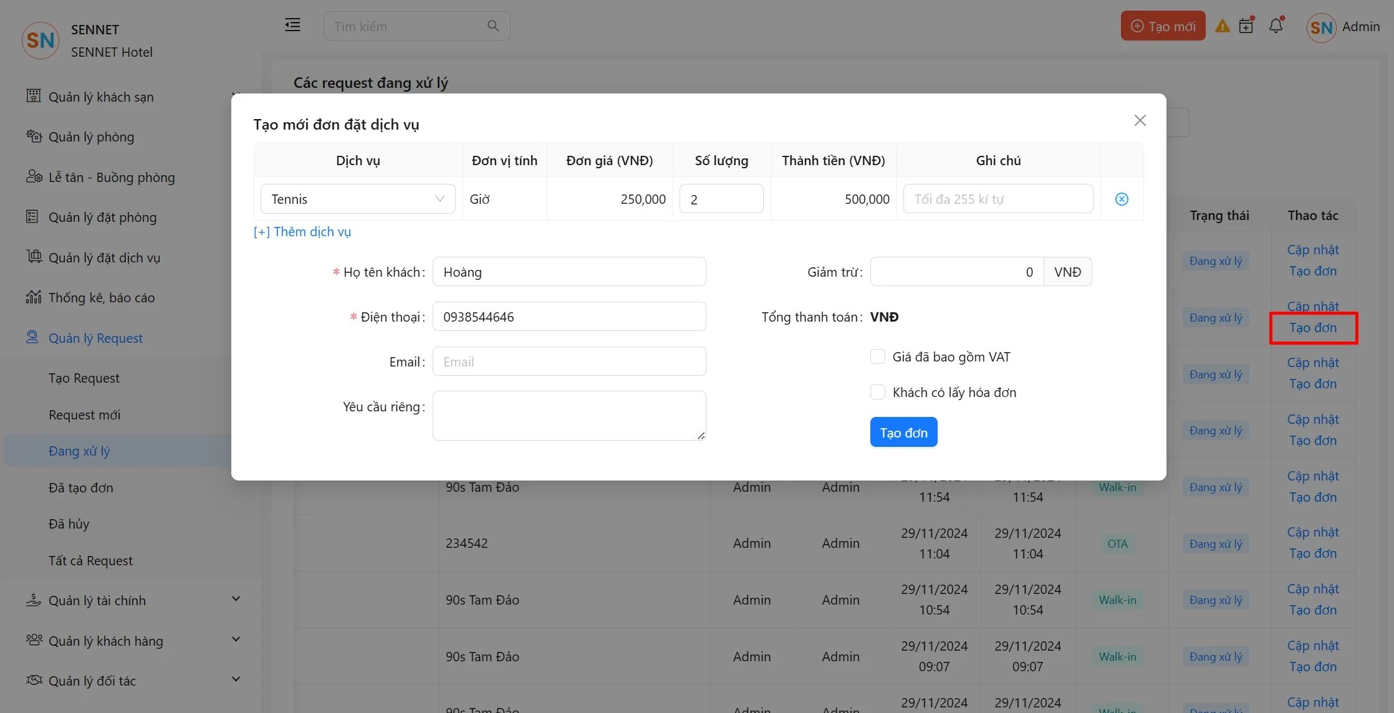Expand 'Quản lý tài chính' menu
The height and width of the screenshot is (713, 1394).
click(x=236, y=600)
